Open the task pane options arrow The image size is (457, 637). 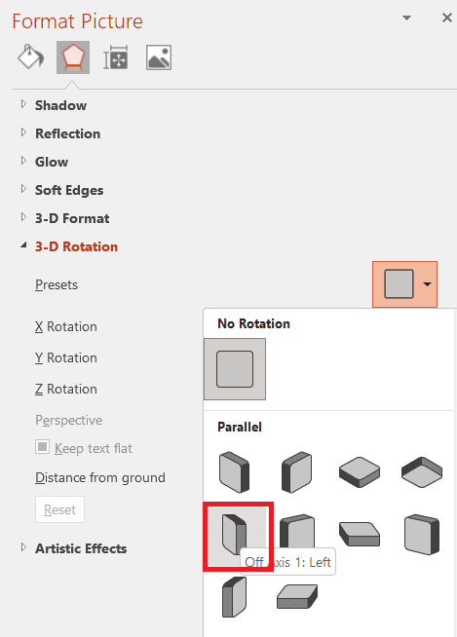click(406, 18)
